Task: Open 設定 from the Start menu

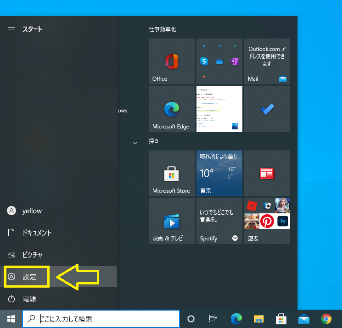Action: point(58,277)
